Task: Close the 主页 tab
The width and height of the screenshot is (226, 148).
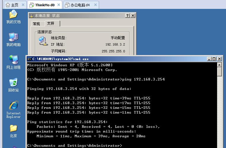Action: [x=23, y=5]
